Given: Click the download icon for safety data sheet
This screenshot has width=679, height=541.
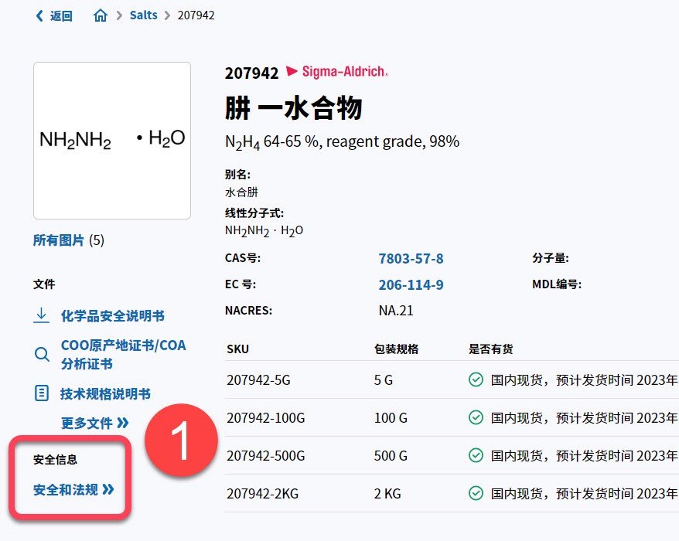Looking at the screenshot, I should tap(42, 315).
